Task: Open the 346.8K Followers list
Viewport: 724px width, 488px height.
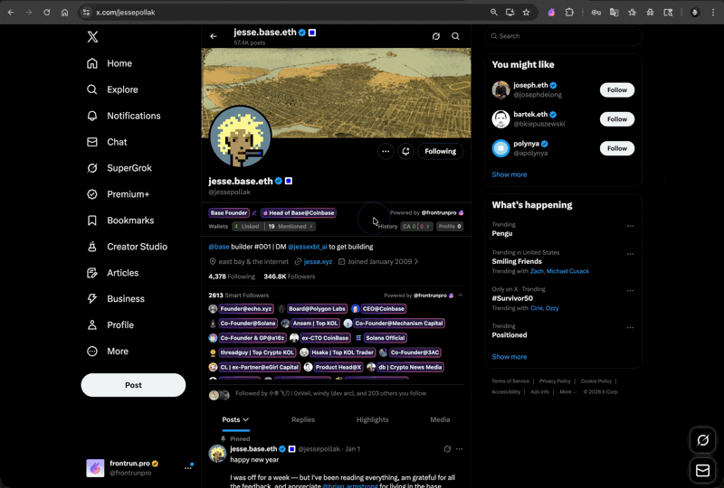Action: coord(290,277)
